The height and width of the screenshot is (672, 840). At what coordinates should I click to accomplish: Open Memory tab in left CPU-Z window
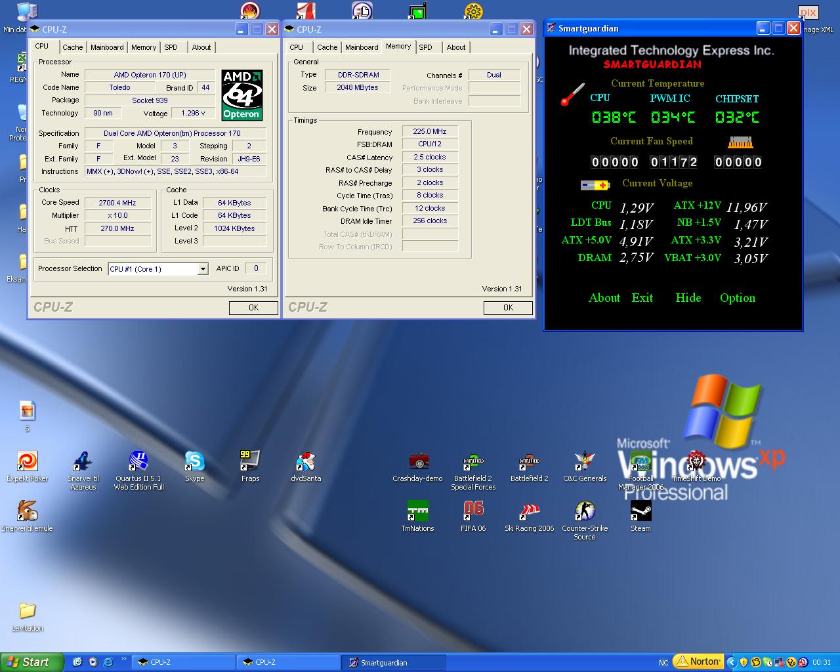point(143,47)
